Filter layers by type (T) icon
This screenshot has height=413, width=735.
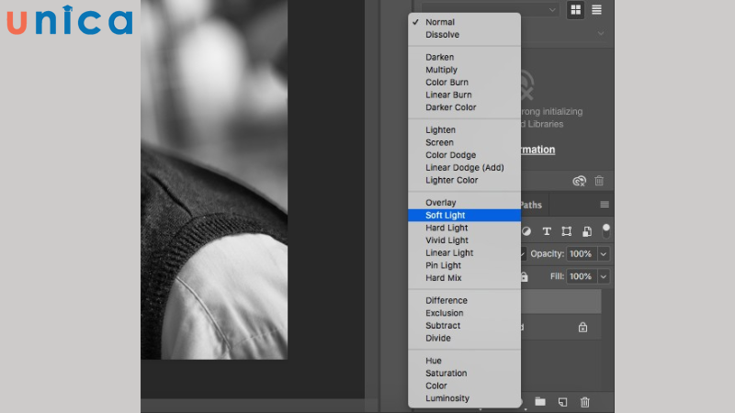click(x=547, y=231)
